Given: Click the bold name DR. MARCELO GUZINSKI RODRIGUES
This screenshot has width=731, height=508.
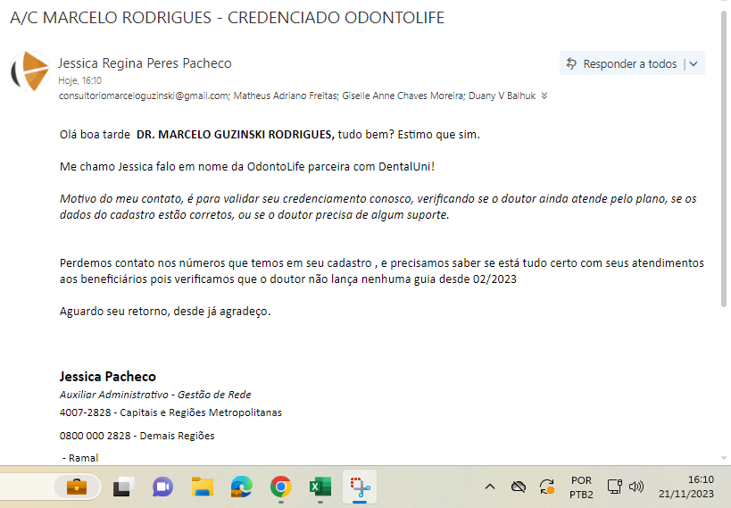Looking at the screenshot, I should coord(235,134).
